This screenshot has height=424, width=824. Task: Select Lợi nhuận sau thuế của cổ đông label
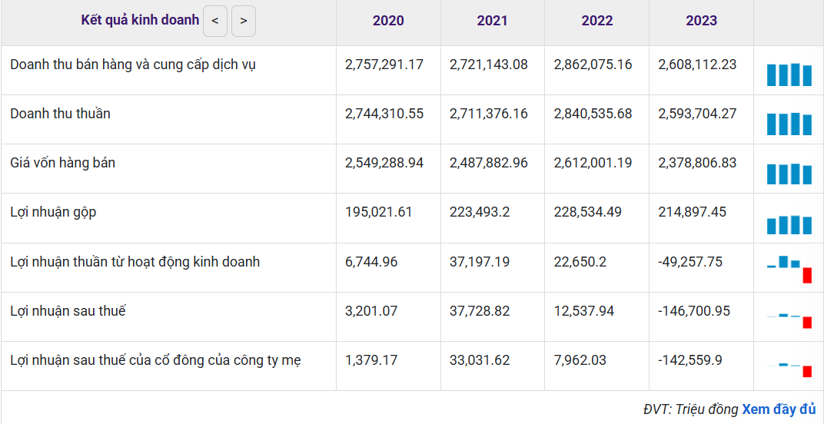pos(155,360)
